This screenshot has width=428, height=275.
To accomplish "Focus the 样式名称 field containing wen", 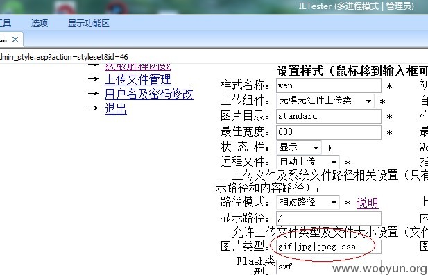I will (329, 86).
